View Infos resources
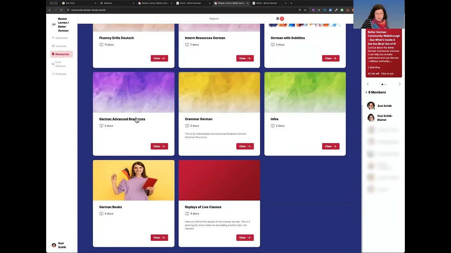451x253 pixels. coord(330,146)
